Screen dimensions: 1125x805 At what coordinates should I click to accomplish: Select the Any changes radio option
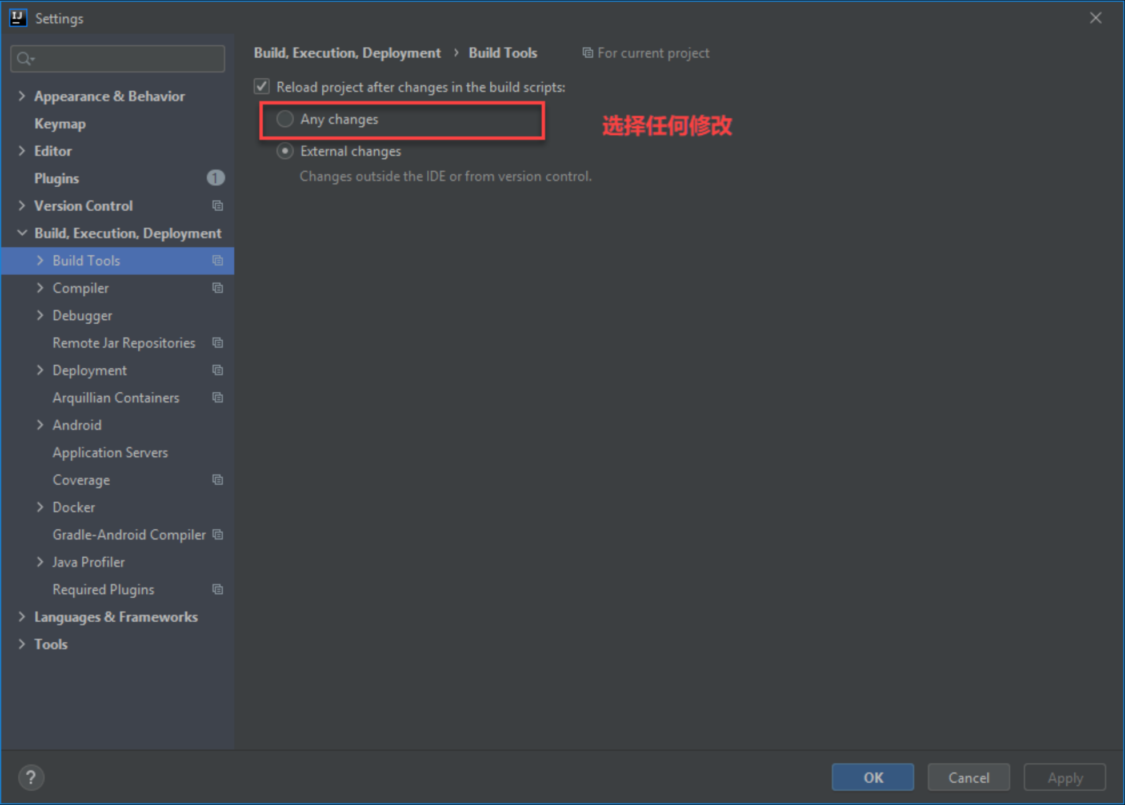285,119
